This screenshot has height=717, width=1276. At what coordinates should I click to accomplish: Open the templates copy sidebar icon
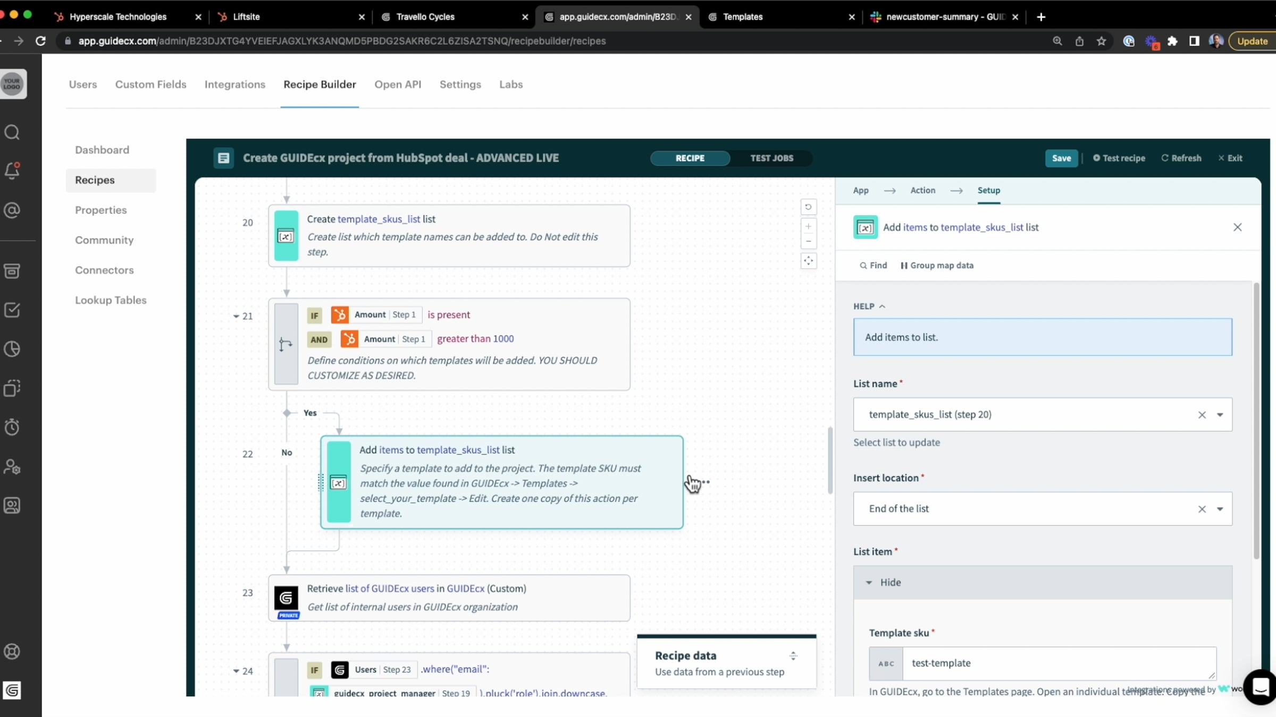pyautogui.click(x=12, y=388)
